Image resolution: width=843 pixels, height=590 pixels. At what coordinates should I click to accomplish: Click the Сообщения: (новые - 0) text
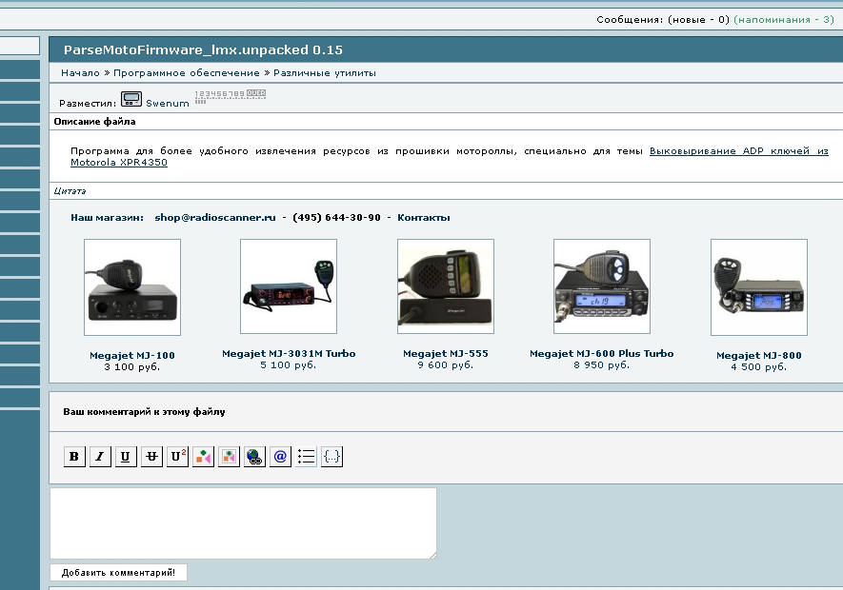(663, 20)
